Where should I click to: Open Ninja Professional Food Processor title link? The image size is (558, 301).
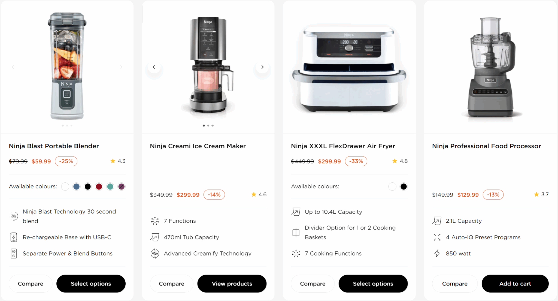tap(486, 146)
